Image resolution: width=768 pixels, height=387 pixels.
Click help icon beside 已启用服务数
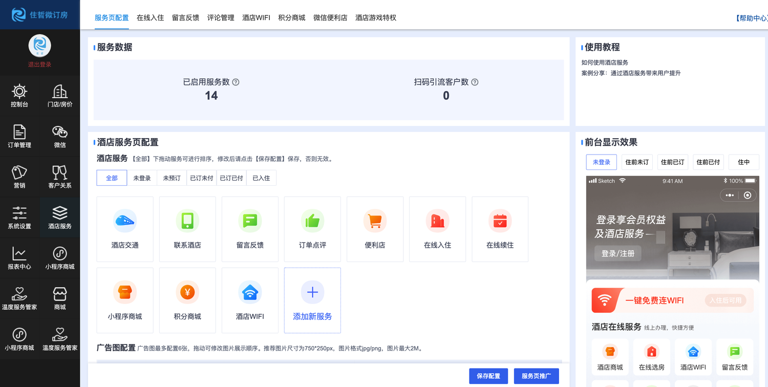pos(236,82)
